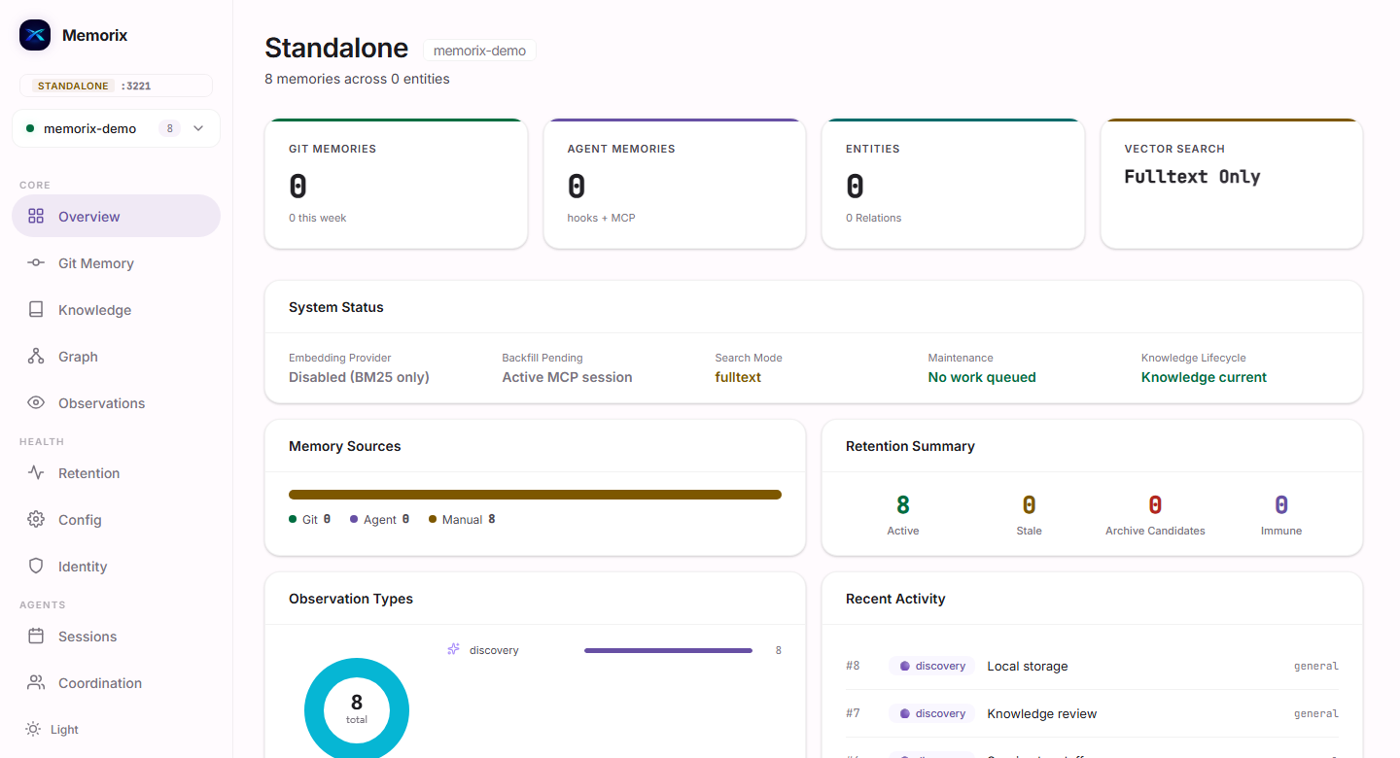Click the Git Memories stat card
The width and height of the screenshot is (1400, 758).
pyautogui.click(x=396, y=184)
